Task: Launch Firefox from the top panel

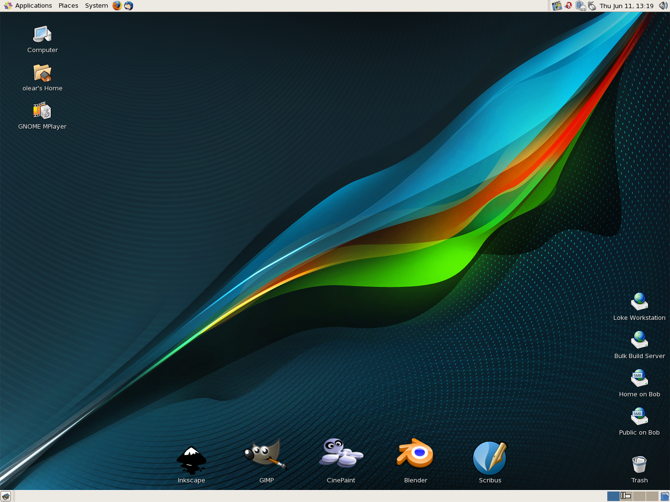Action: tap(117, 6)
